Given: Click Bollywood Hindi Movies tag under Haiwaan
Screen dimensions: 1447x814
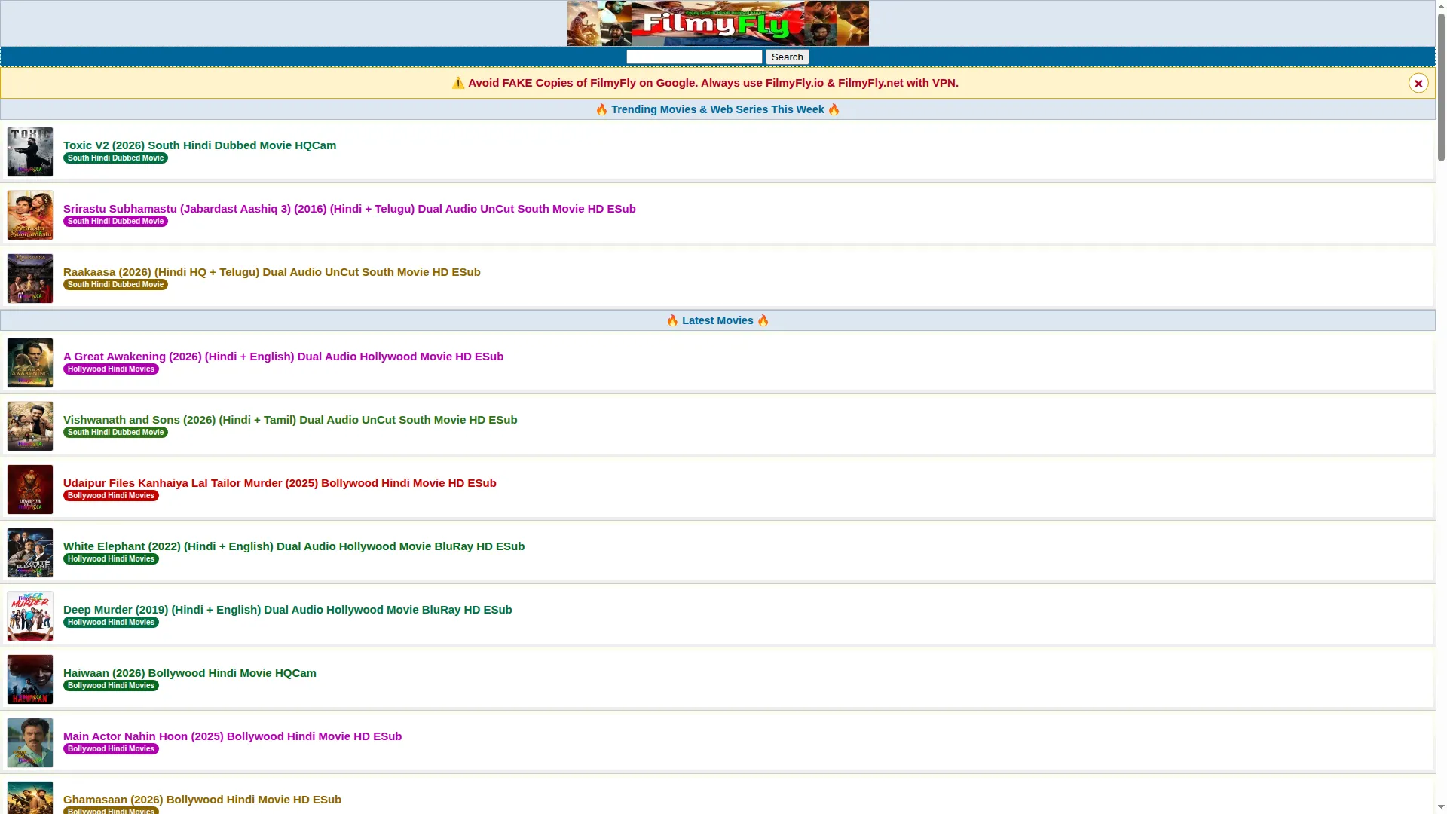Looking at the screenshot, I should click(111, 686).
